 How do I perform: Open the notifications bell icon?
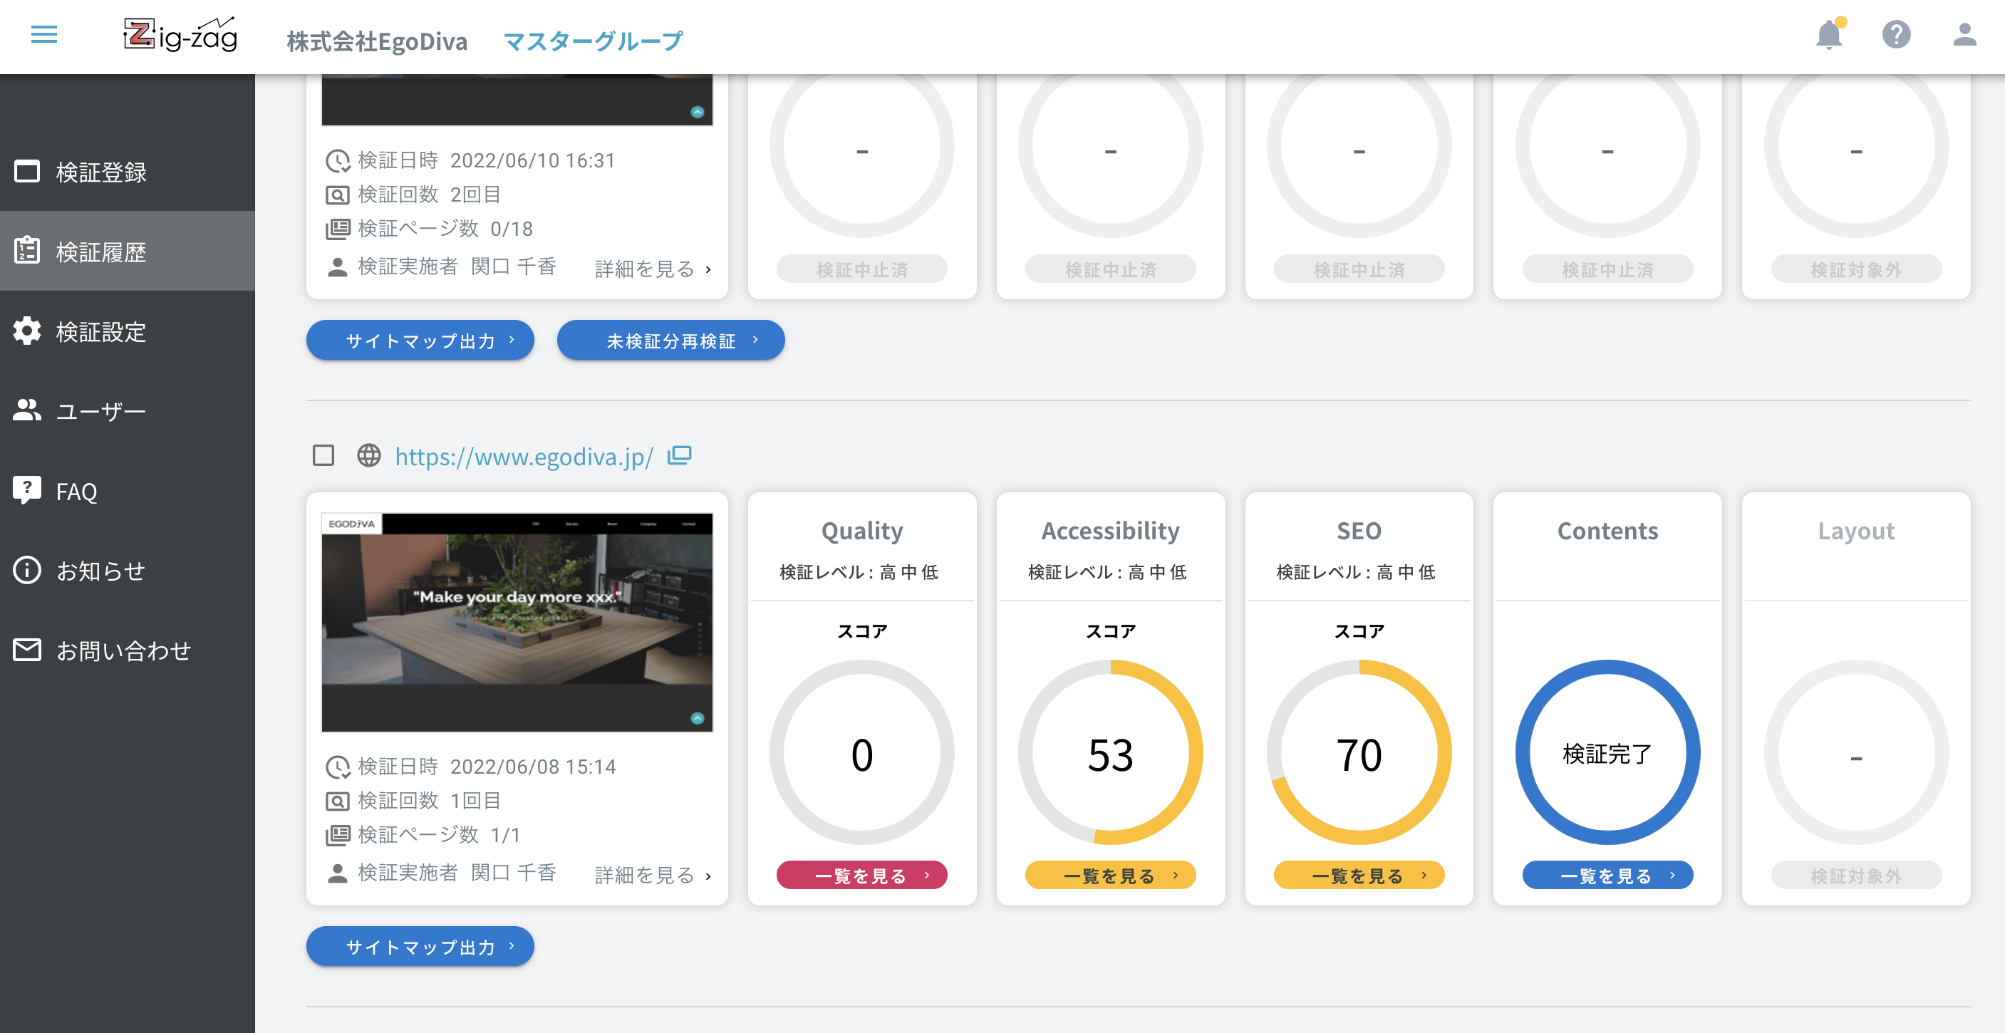click(1829, 35)
